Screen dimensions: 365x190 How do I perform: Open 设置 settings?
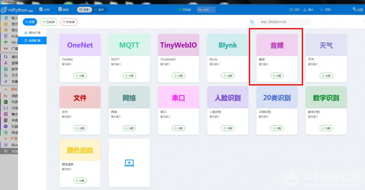pyautogui.click(x=358, y=9)
